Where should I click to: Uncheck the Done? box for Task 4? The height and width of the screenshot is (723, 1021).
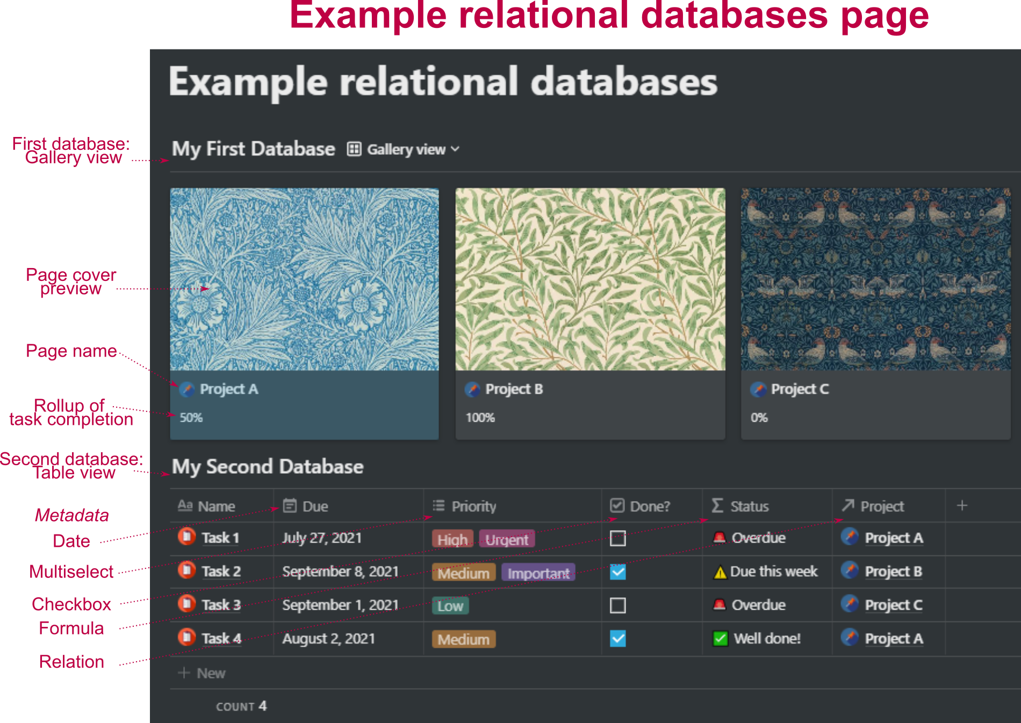tap(618, 639)
